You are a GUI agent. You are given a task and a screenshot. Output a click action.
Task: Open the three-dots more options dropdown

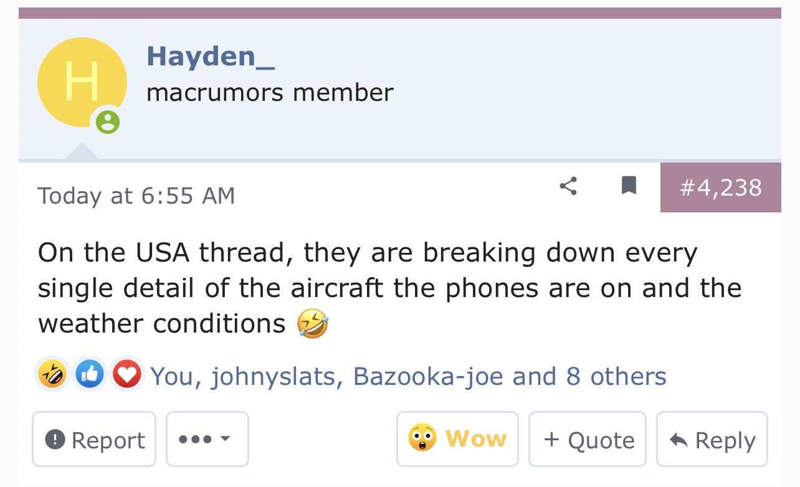(207, 439)
